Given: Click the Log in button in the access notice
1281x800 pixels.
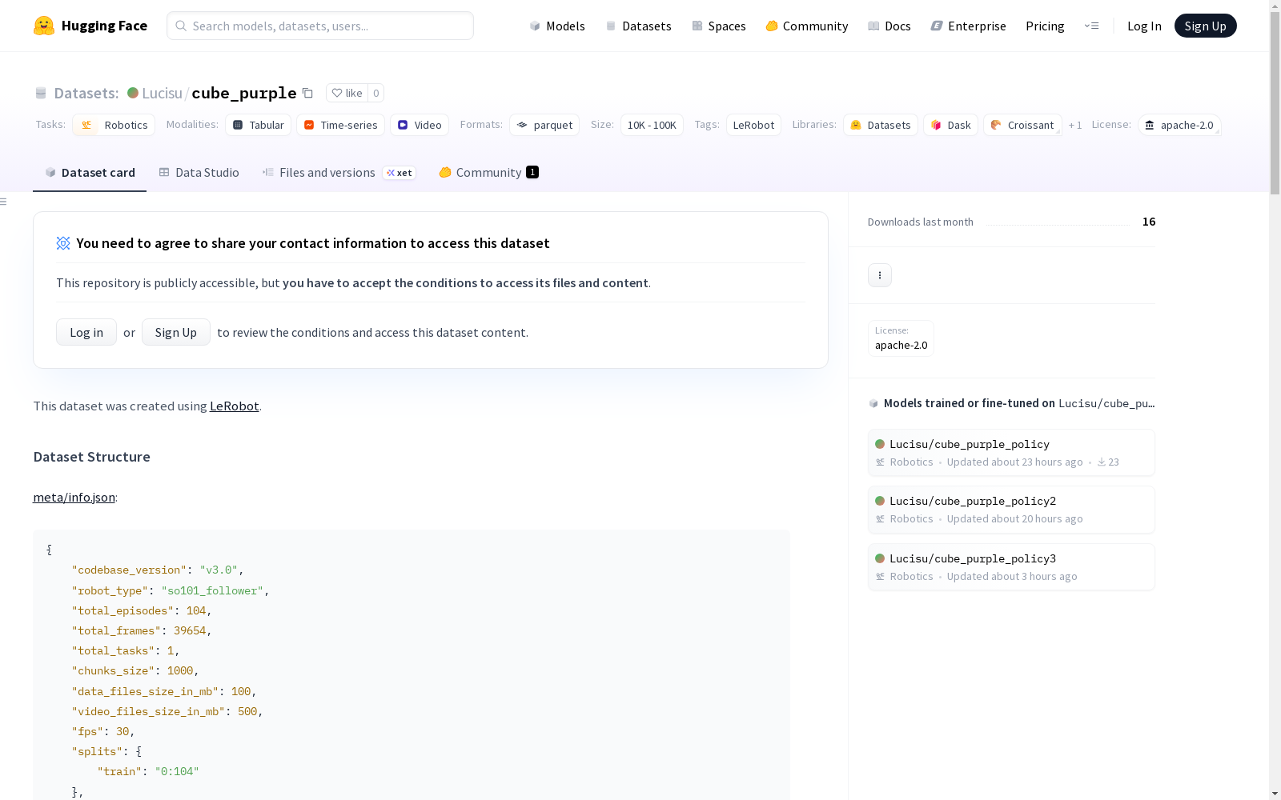Looking at the screenshot, I should click(86, 332).
